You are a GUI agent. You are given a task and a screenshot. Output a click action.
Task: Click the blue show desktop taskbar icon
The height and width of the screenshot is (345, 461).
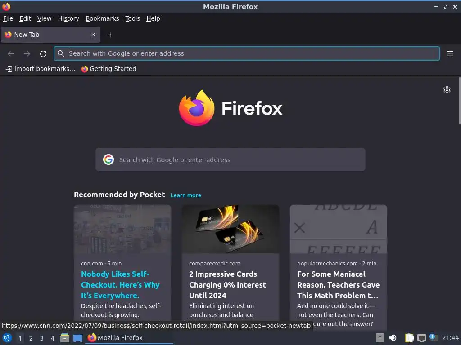[x=77, y=338]
